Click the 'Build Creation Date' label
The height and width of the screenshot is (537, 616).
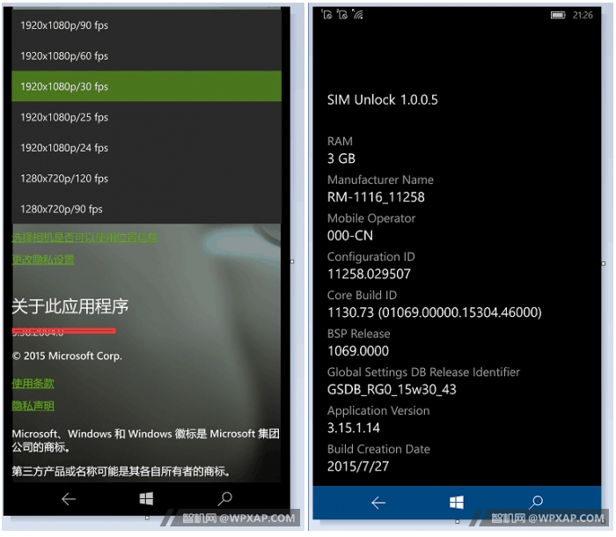tap(378, 449)
